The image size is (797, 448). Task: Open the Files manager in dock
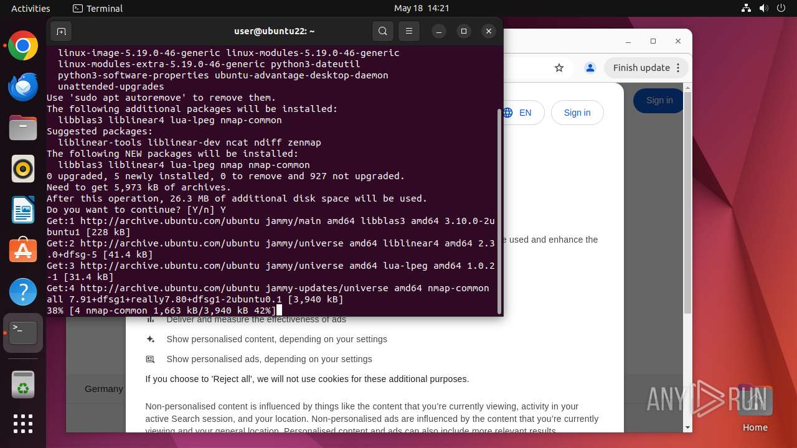(x=23, y=128)
